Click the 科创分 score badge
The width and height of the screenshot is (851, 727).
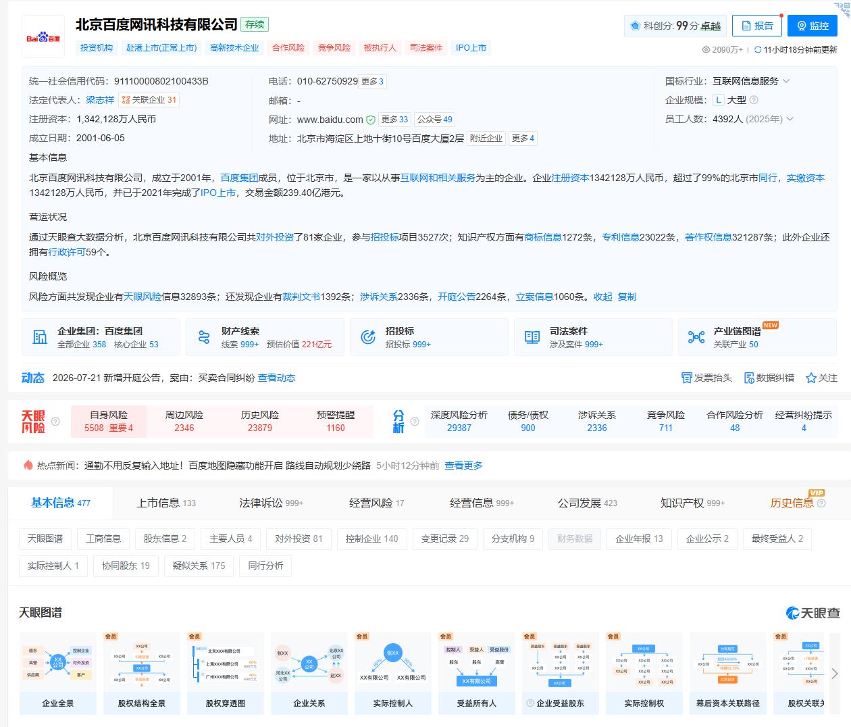[x=675, y=26]
